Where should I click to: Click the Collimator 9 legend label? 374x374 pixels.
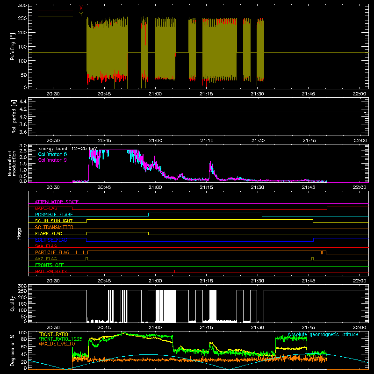pos(52,160)
